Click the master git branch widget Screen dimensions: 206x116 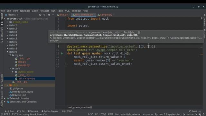coord(189,114)
